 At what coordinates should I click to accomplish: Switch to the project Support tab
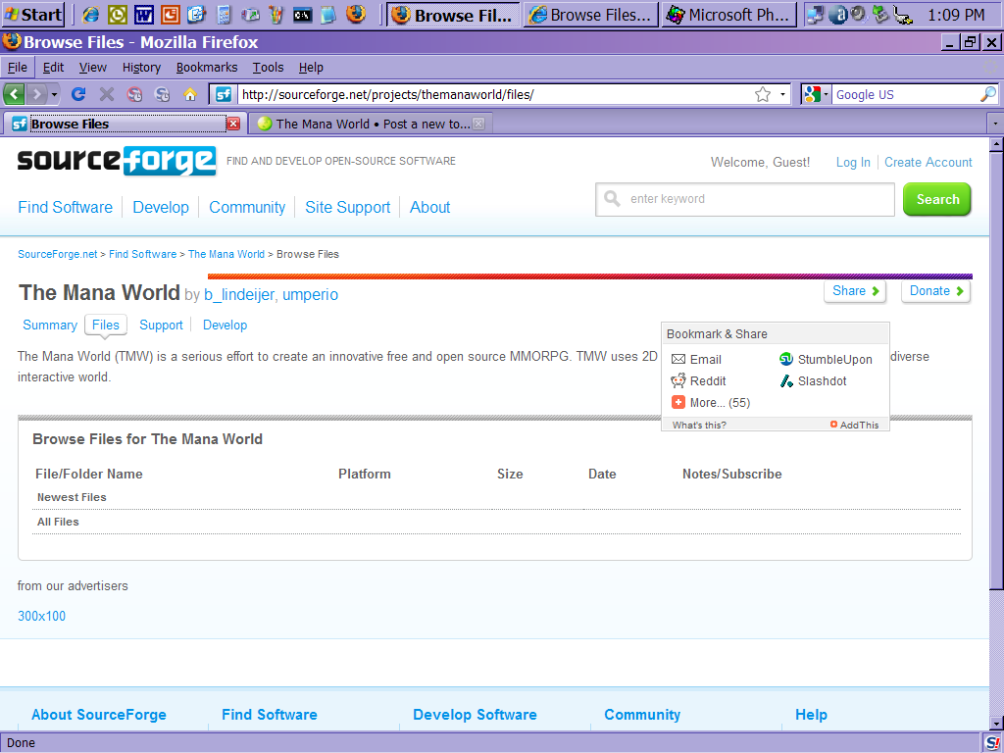tap(162, 326)
